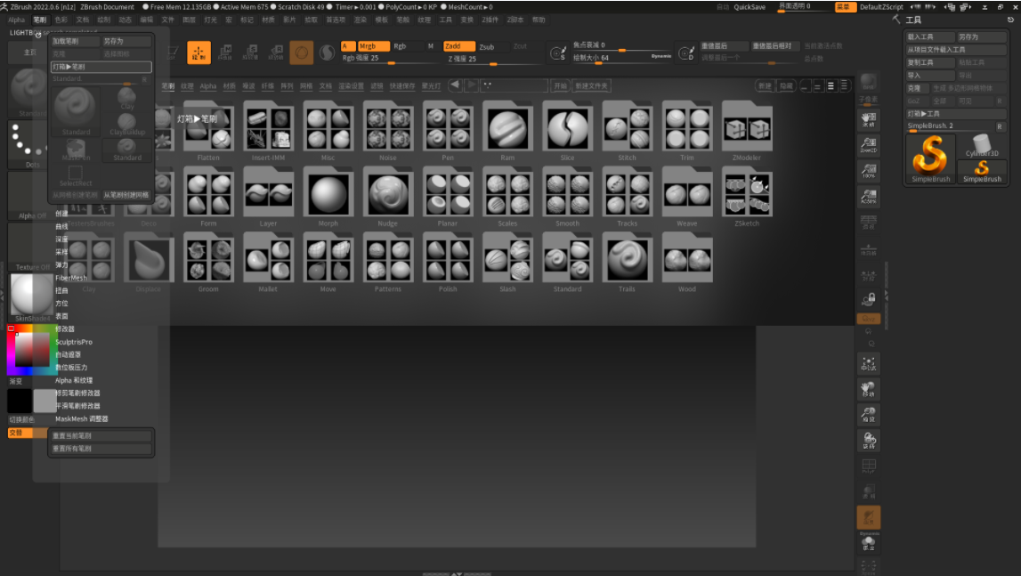Expand the 数位板压力 sub-palette
This screenshot has height=576, width=1021.
pos(71,368)
